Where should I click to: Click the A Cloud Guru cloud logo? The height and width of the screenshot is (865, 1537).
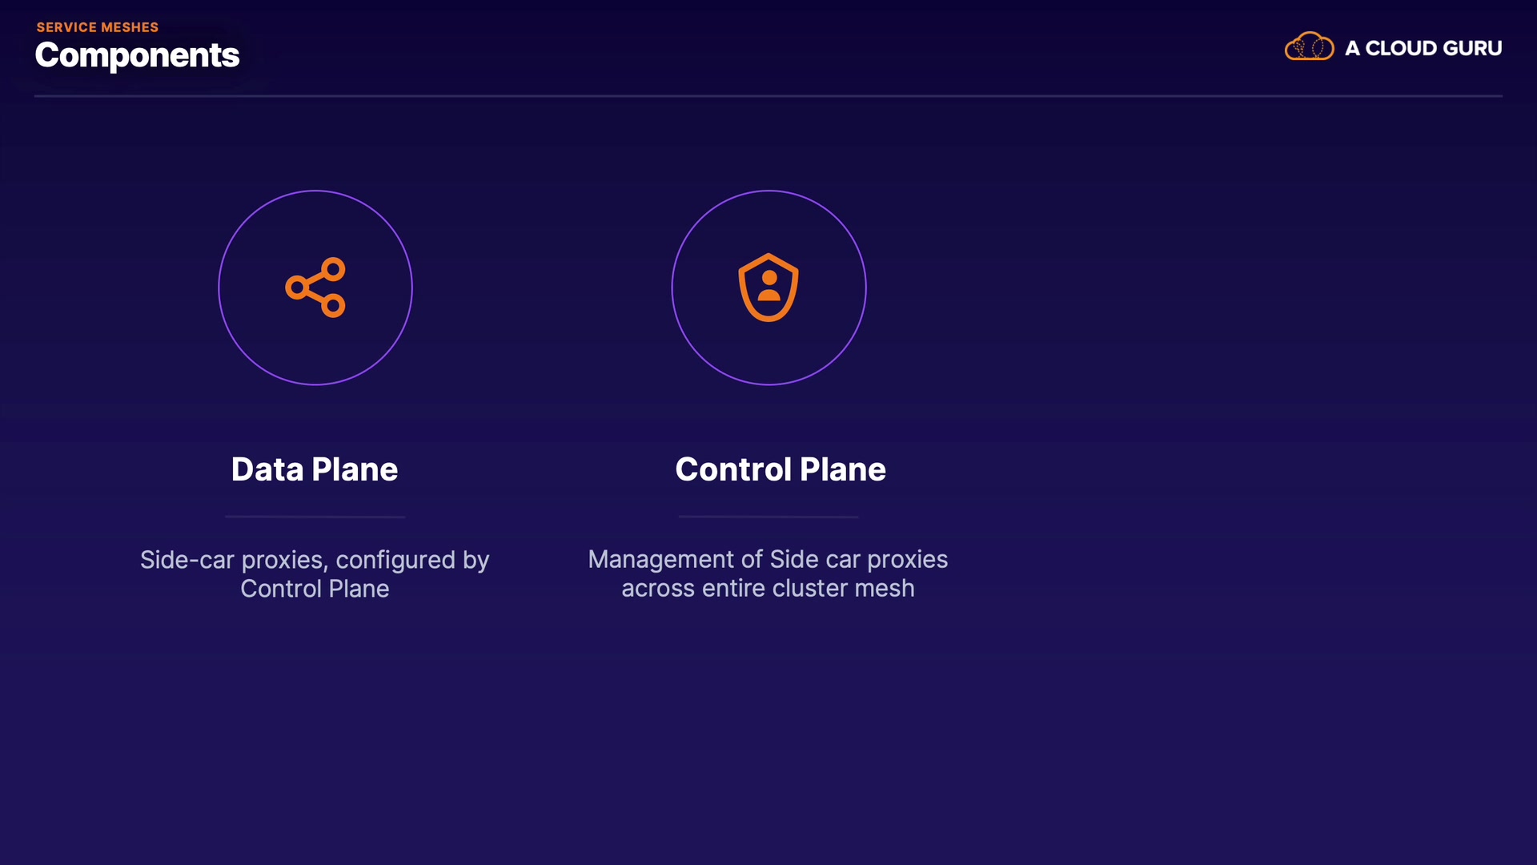tap(1309, 47)
